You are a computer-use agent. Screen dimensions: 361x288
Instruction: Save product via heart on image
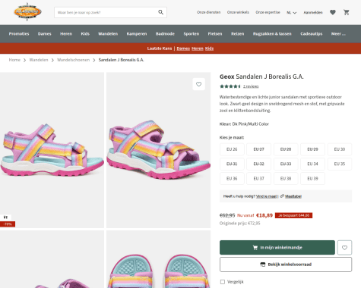click(198, 84)
